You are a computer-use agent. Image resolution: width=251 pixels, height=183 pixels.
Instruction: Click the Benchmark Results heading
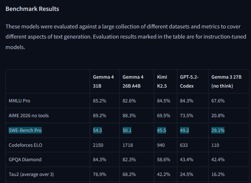coord(32,9)
